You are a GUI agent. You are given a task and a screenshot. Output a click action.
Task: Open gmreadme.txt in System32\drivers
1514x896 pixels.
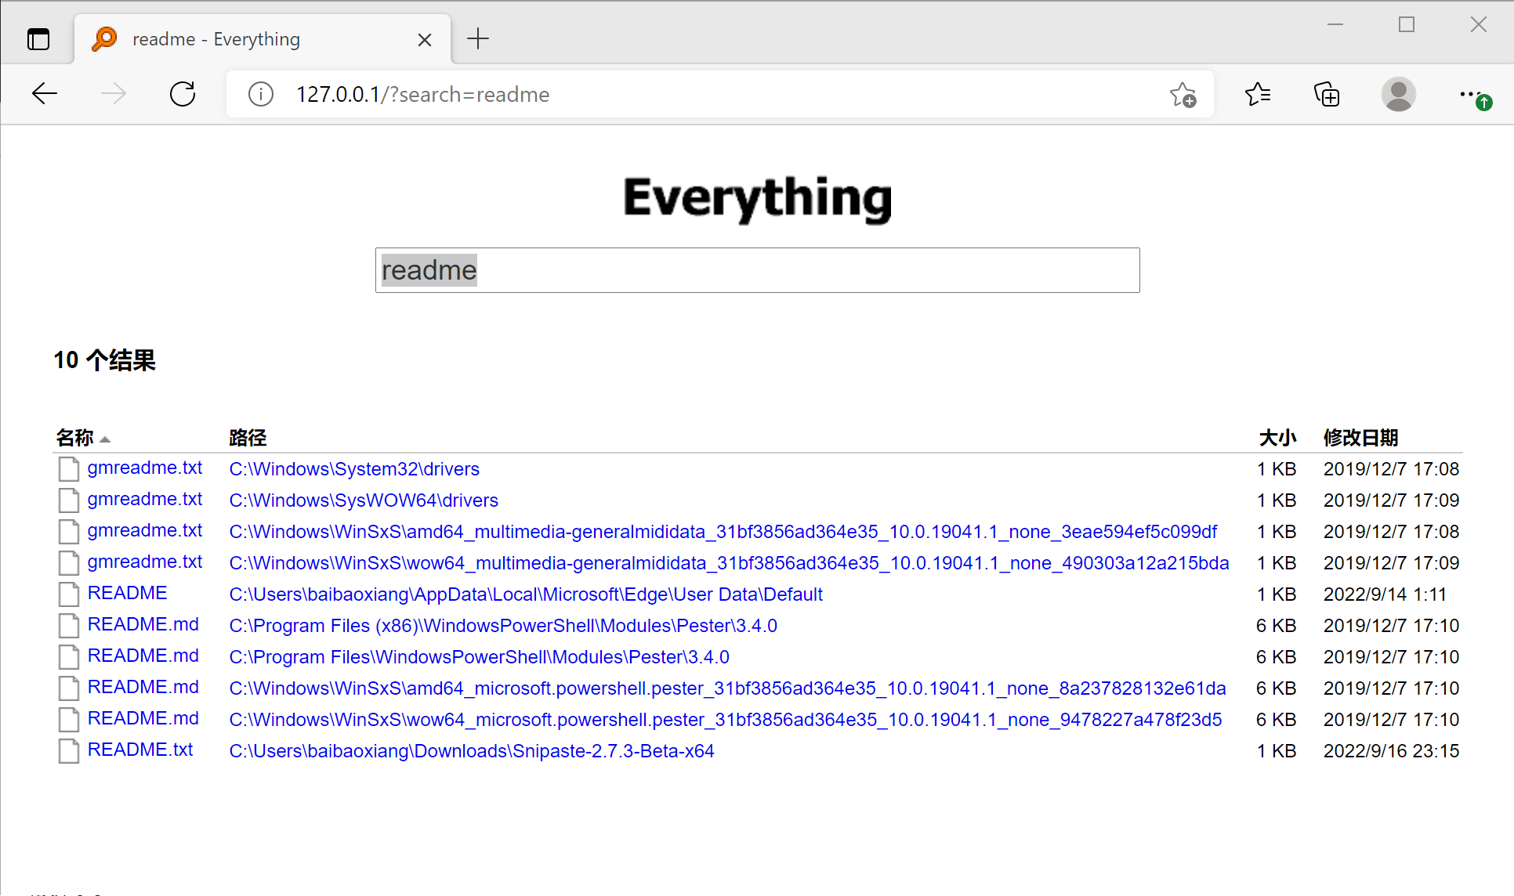145,468
